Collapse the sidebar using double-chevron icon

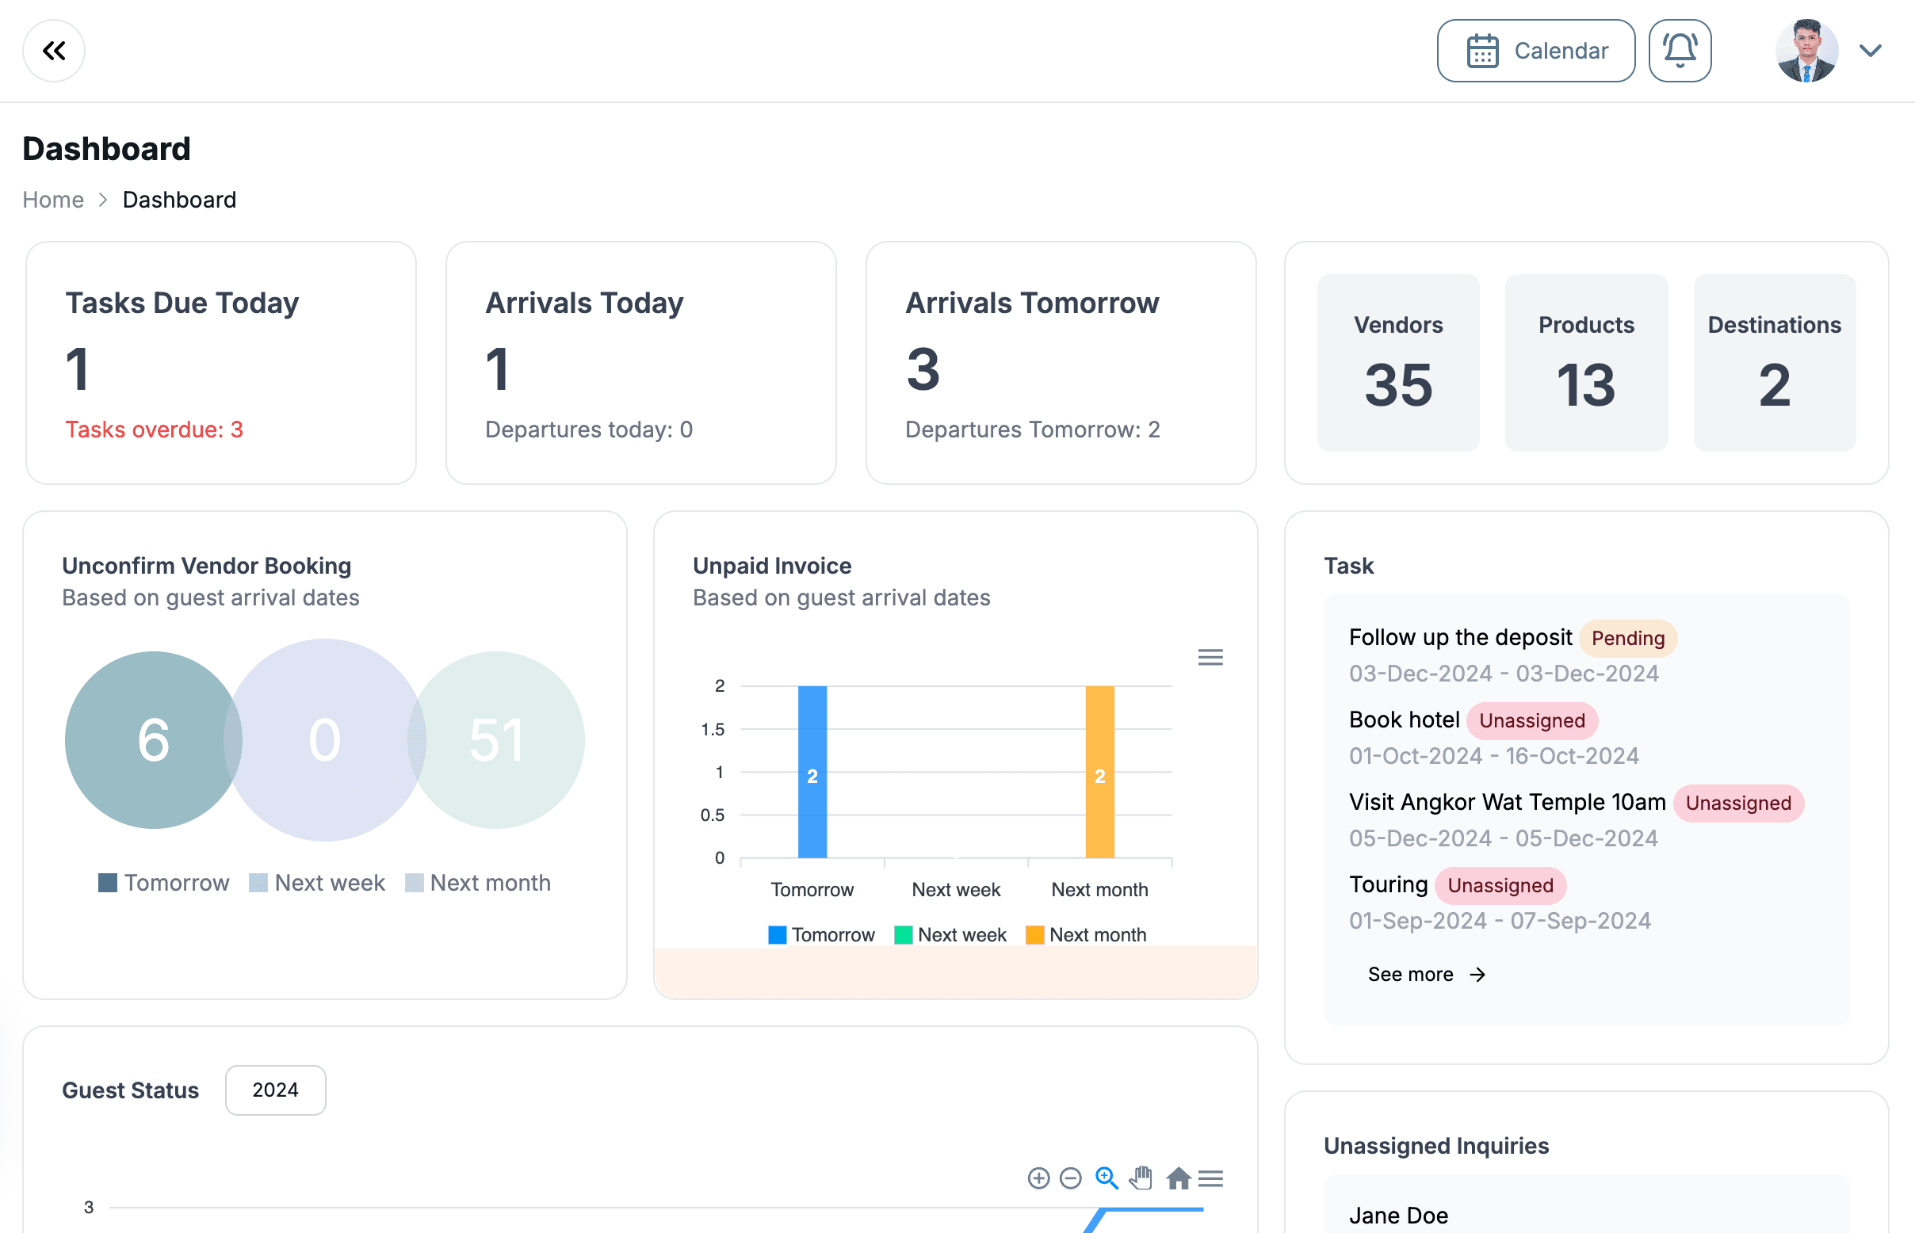[x=54, y=51]
